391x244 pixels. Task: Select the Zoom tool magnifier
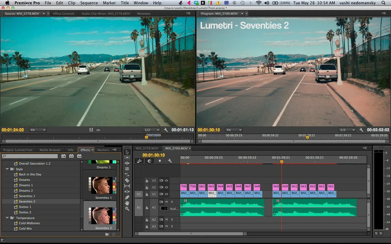click(x=127, y=209)
